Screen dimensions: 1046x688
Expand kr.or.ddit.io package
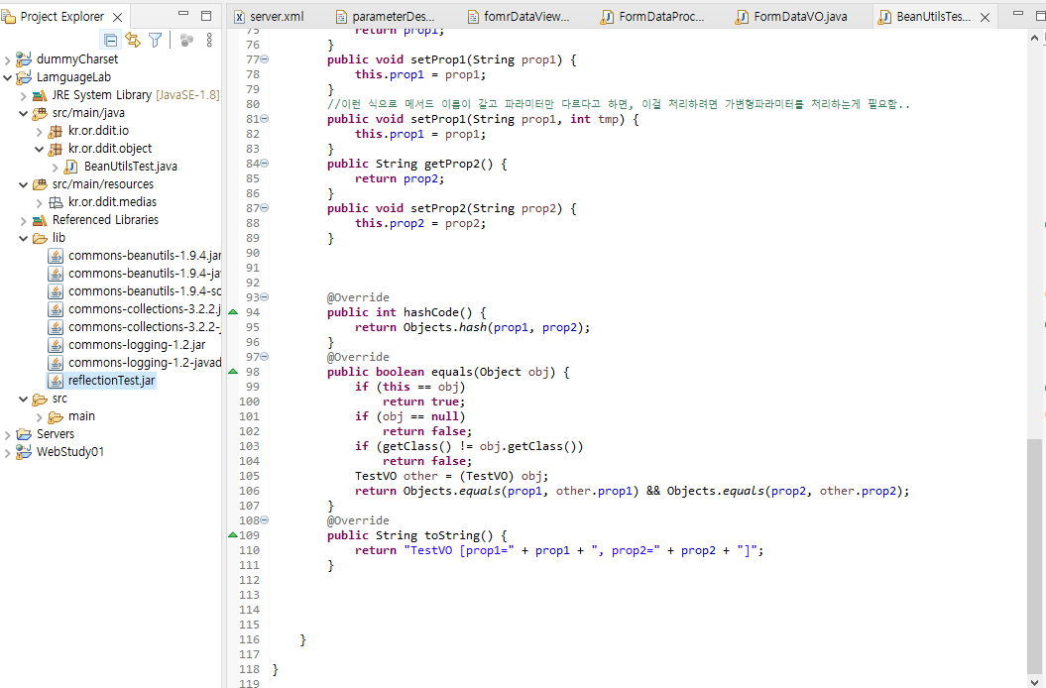pyautogui.click(x=40, y=132)
